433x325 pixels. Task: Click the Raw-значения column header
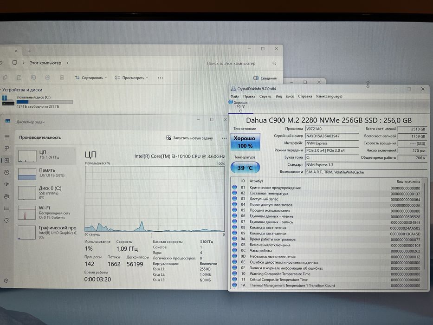pyautogui.click(x=408, y=182)
